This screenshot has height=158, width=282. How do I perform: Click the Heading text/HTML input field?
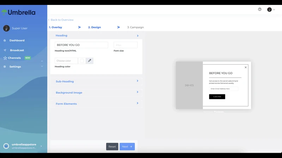click(81, 45)
